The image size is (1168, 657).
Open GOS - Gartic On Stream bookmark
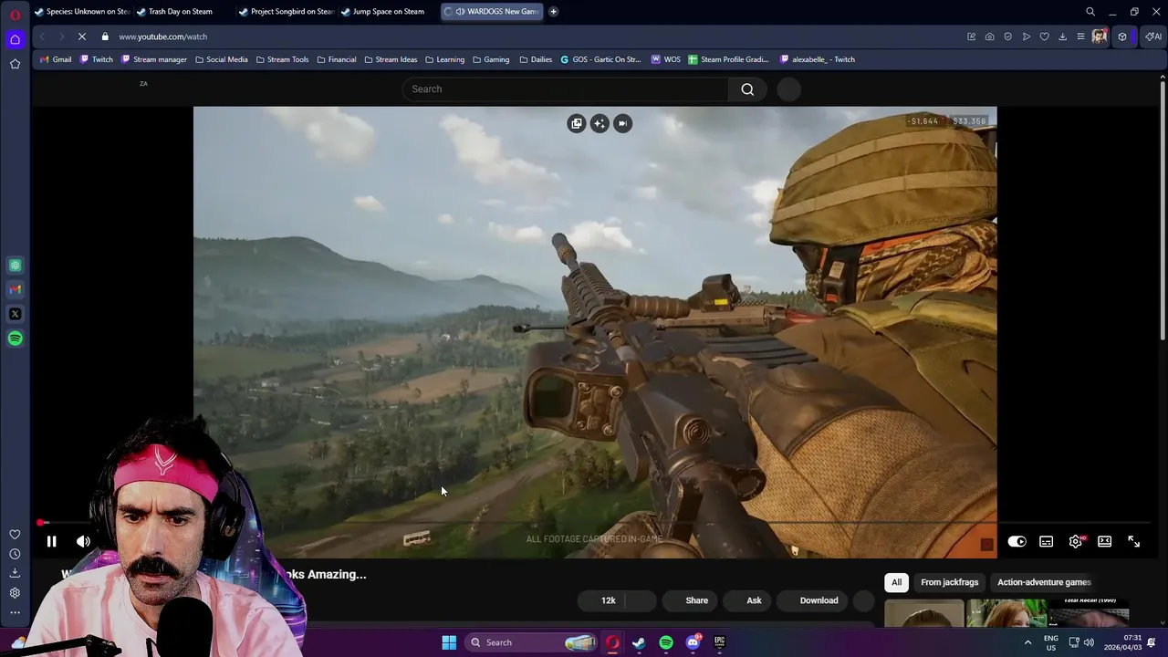600,59
